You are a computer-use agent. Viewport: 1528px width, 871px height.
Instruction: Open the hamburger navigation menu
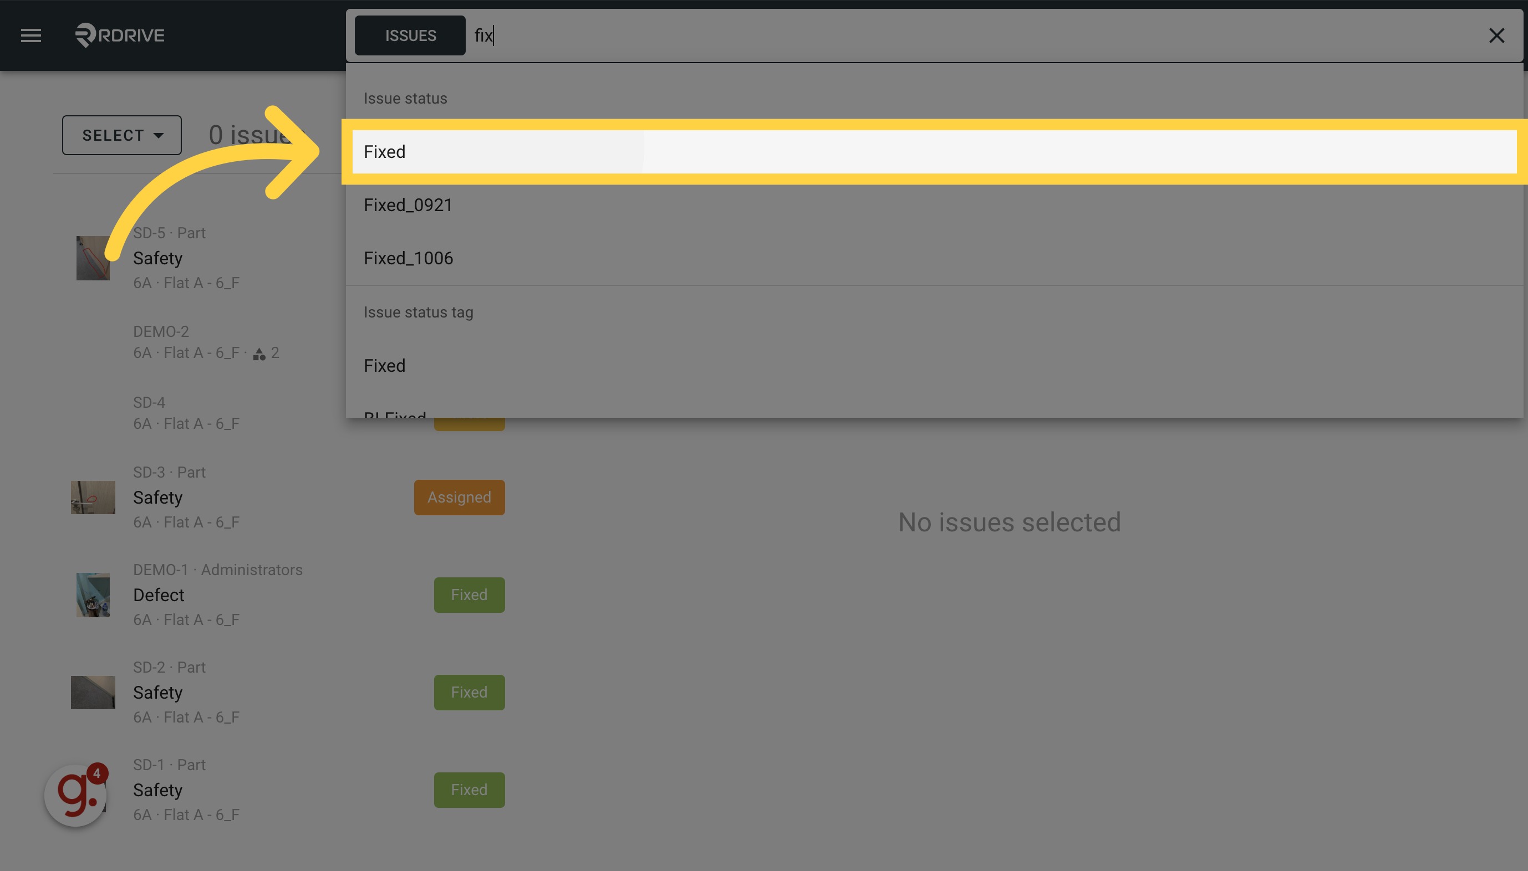(31, 36)
